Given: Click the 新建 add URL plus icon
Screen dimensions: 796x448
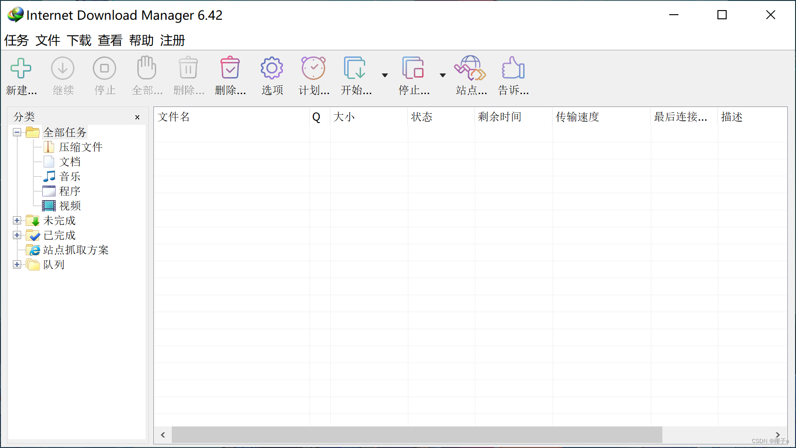Looking at the screenshot, I should coord(21,68).
